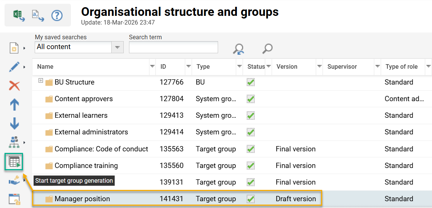Toggle status check for Compliance training
Viewport: 432px width, 208px height.
pyautogui.click(x=251, y=166)
